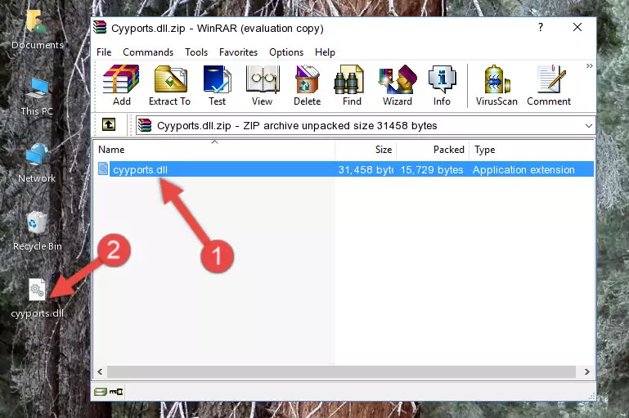Click the Delete toolbar icon
629x418 pixels.
pyautogui.click(x=307, y=85)
